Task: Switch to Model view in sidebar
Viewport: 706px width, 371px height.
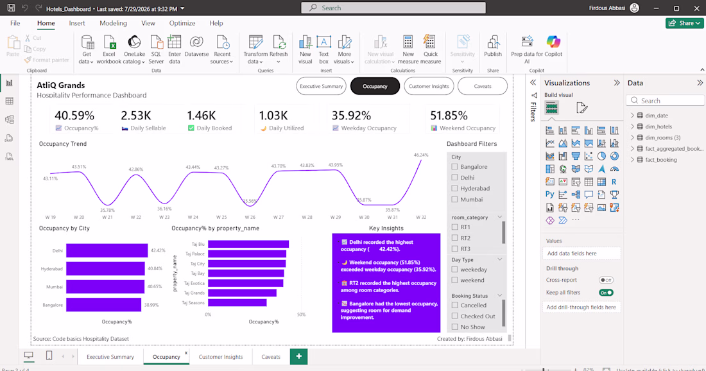Action: 9,120
